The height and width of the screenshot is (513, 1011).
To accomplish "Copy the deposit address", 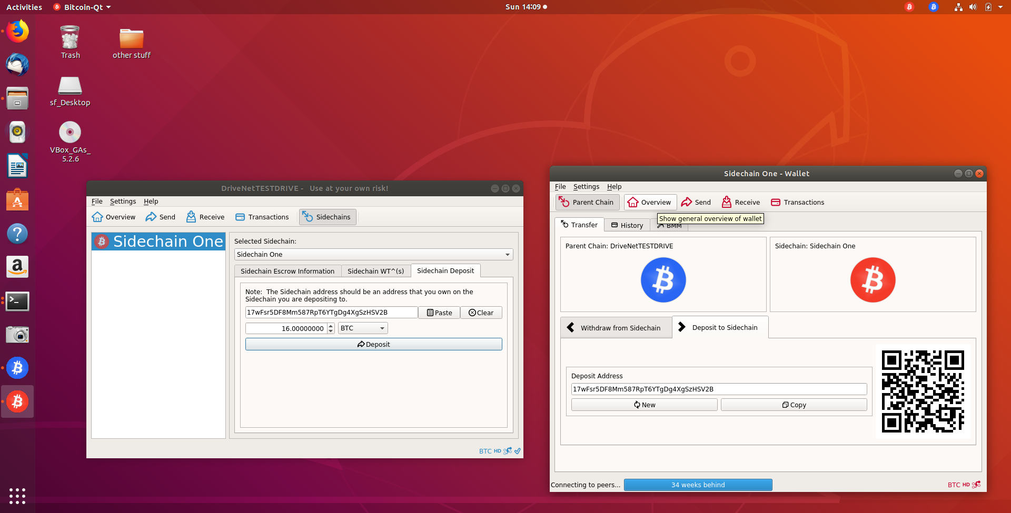I will click(x=794, y=405).
